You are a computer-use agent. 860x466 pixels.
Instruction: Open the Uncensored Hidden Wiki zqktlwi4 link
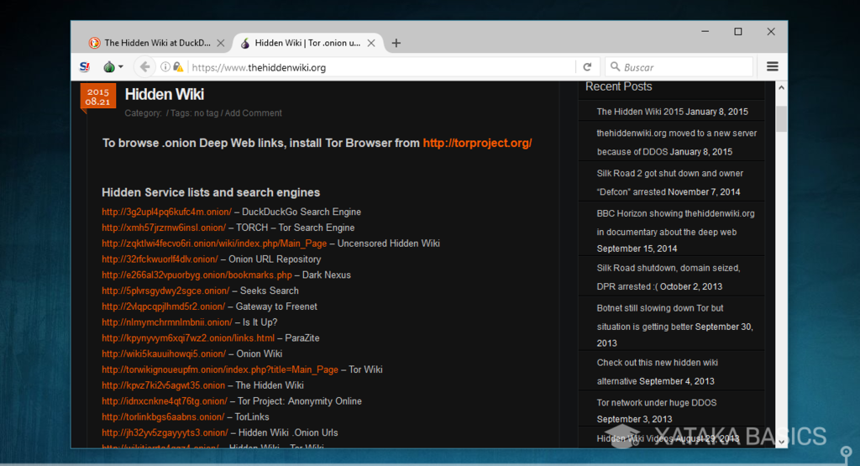[x=214, y=243]
